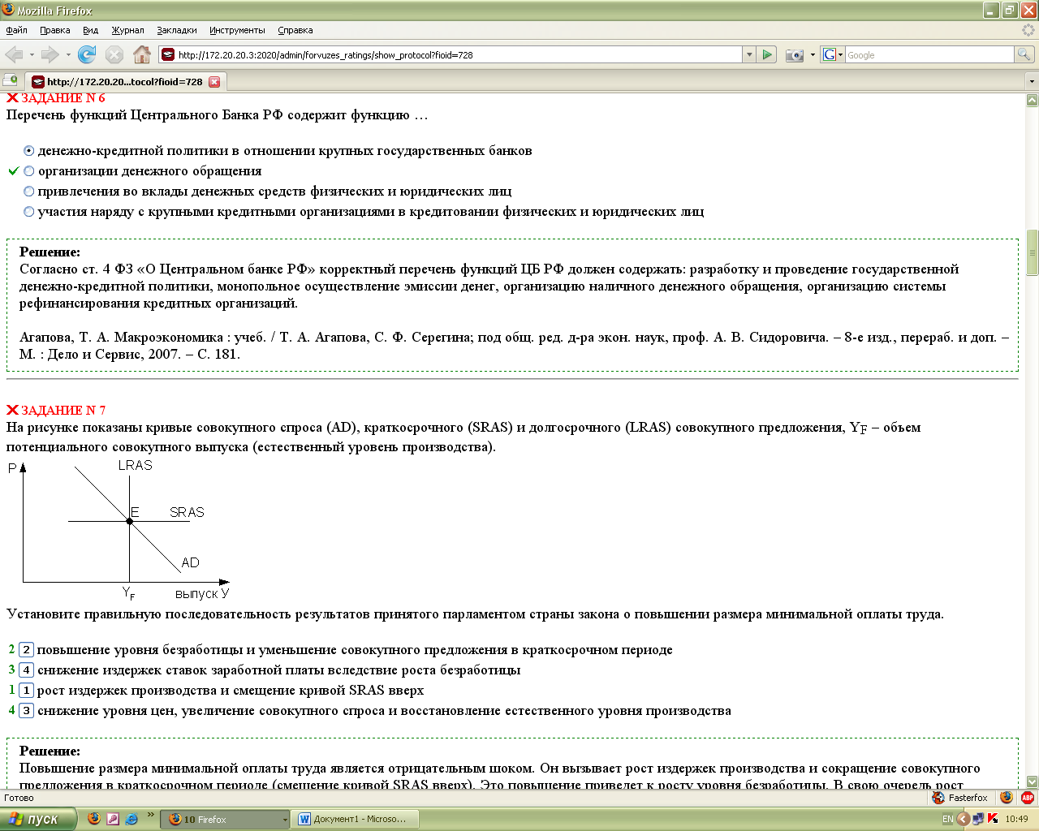Click the green Go arrow button
The image size is (1039, 831).
point(767,54)
